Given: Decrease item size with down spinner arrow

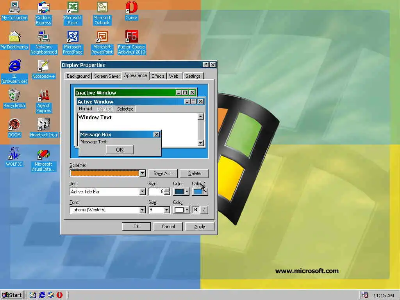Looking at the screenshot, I should pos(167,193).
